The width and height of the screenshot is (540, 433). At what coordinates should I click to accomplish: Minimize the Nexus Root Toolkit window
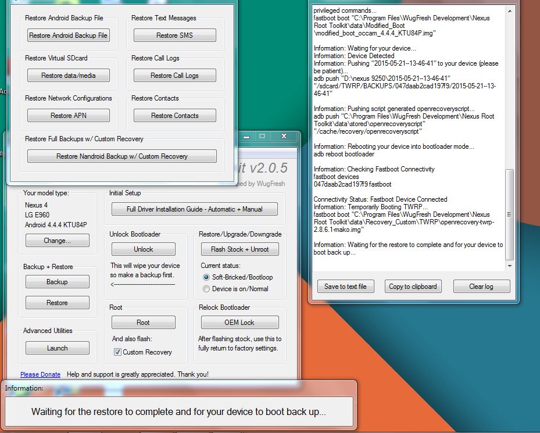(246, 136)
